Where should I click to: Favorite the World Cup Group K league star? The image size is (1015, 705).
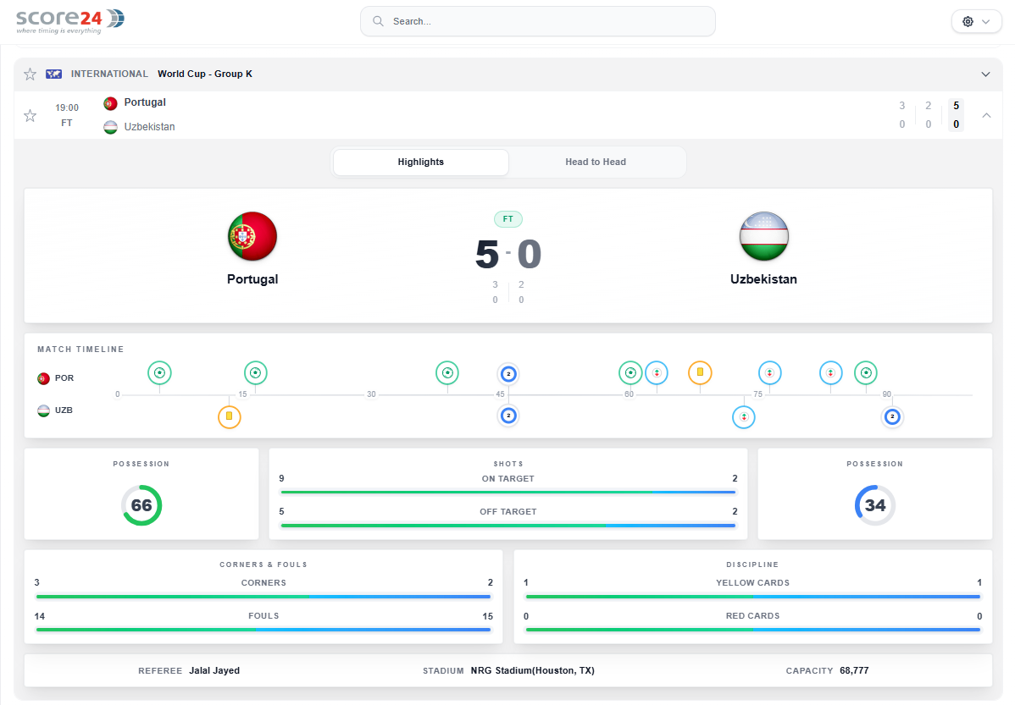[30, 74]
